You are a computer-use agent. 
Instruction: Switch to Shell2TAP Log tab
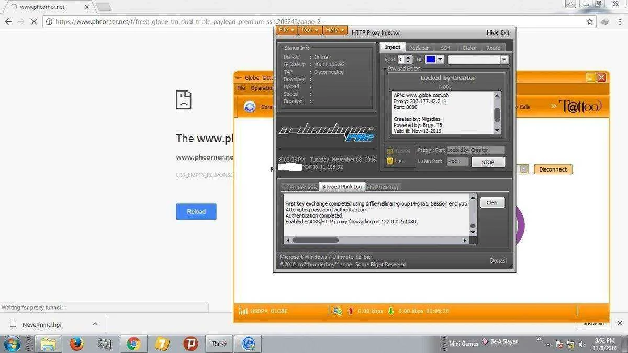point(382,187)
